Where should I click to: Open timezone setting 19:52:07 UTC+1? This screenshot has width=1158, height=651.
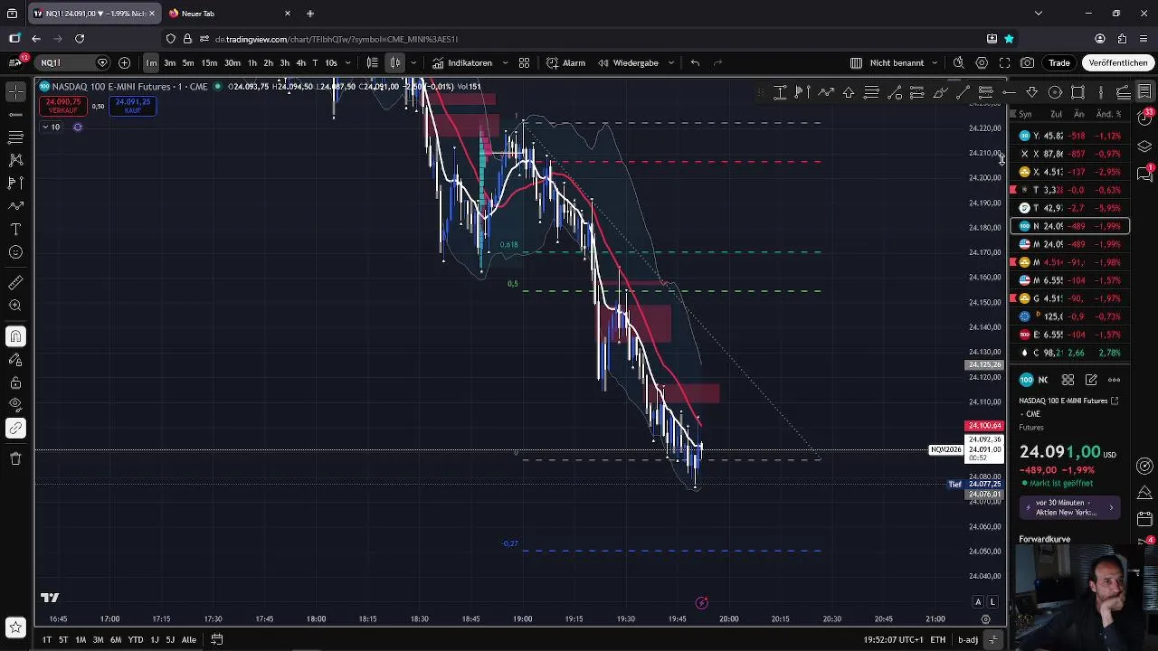[x=893, y=639]
